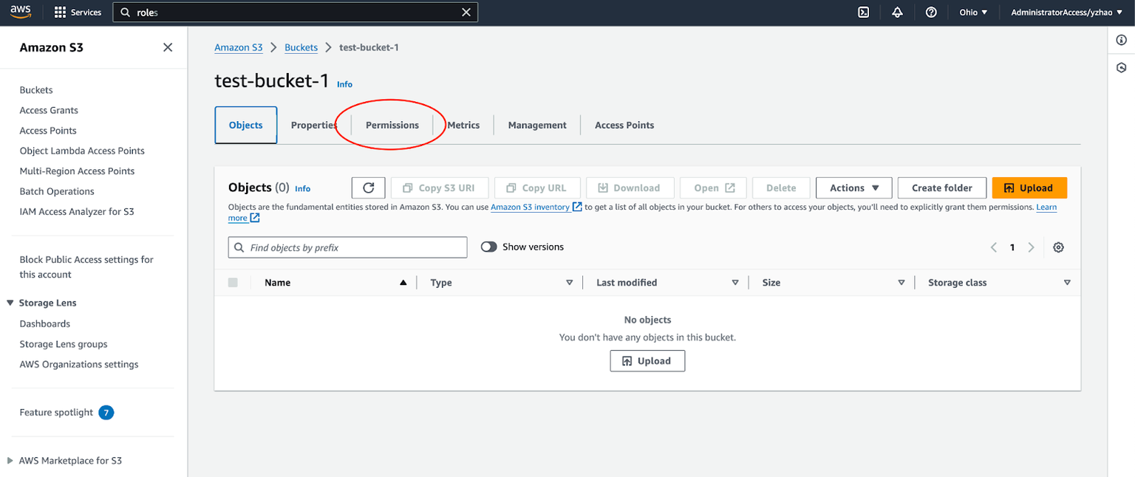
Task: Follow the Amazon S3 breadcrumb link
Action: [239, 47]
